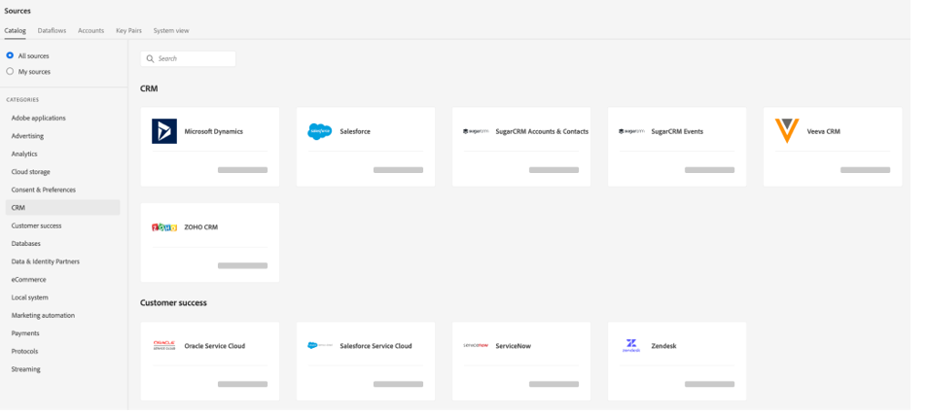Switch to System view tab
929x415 pixels.
[x=171, y=31]
